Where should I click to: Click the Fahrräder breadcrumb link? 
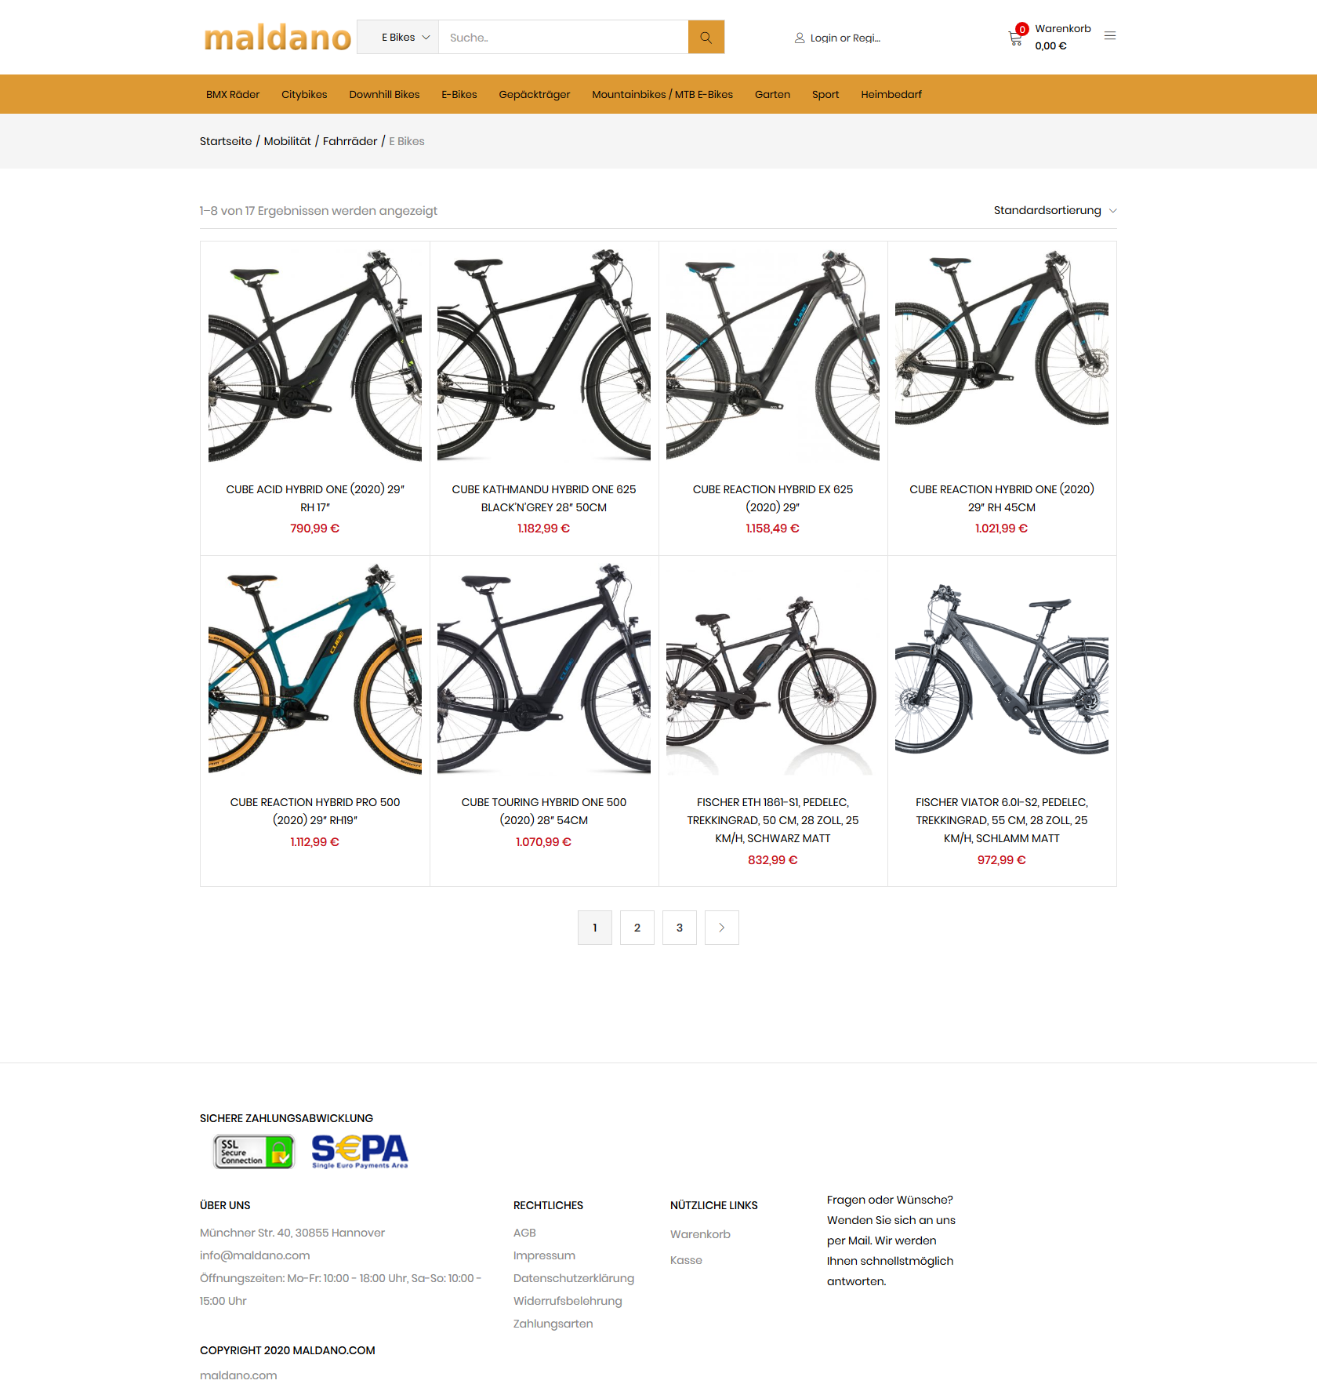click(x=350, y=141)
